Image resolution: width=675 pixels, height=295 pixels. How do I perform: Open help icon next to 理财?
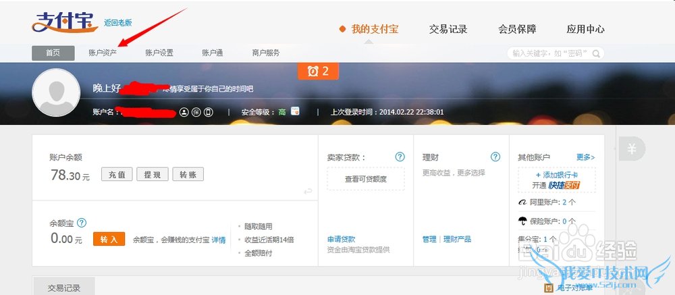495,157
